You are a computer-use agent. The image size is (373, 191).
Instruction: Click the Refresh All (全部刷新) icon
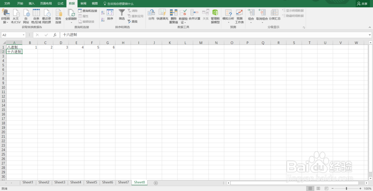71,13
